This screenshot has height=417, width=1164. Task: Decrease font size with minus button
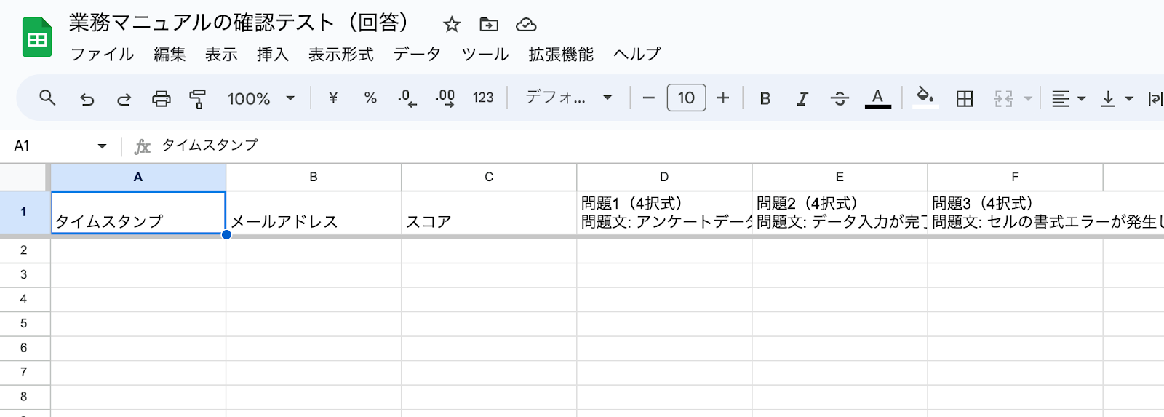click(x=649, y=98)
